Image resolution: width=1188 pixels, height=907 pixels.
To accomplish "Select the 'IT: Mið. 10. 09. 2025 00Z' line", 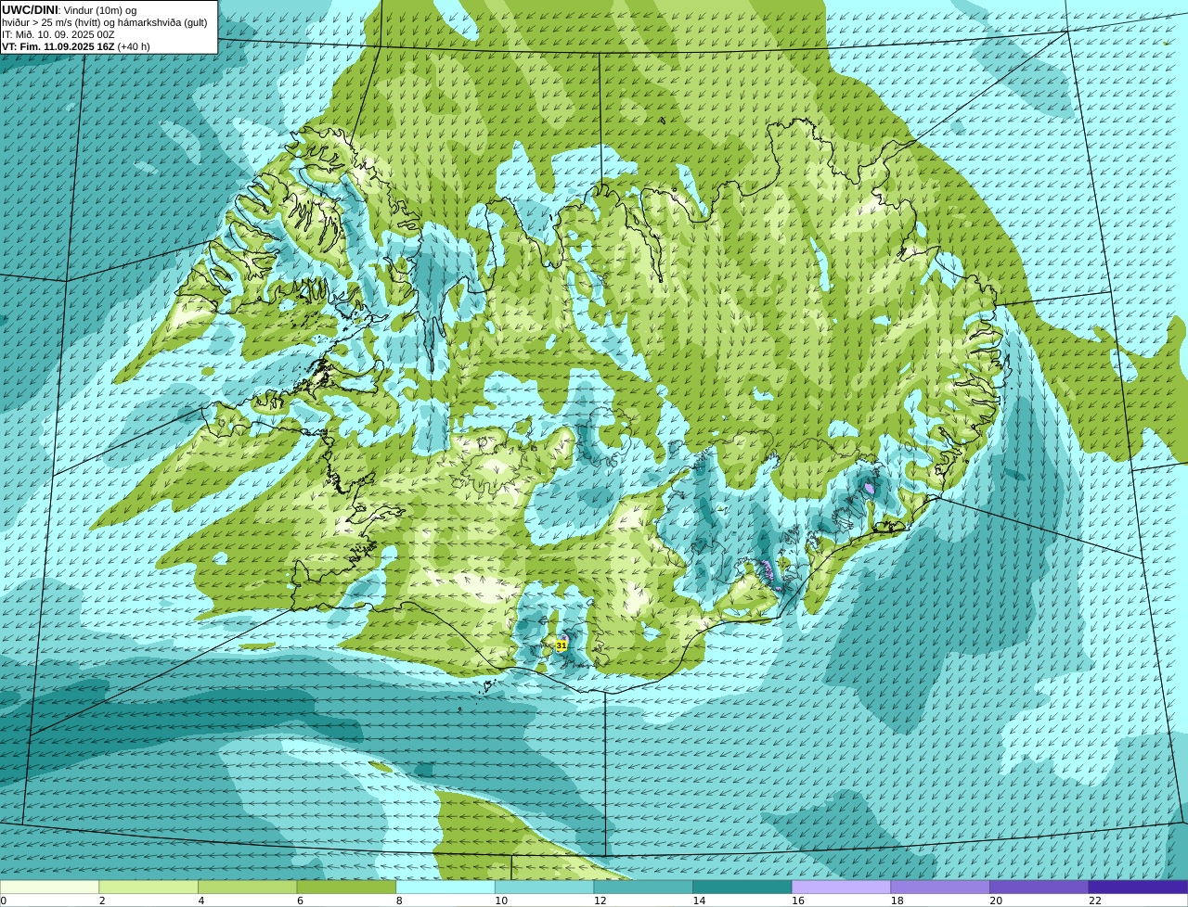I will (58, 34).
